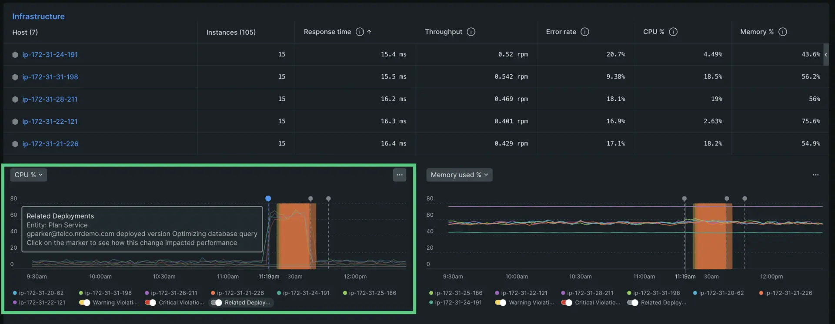Click hexagon icon beside ip-172-31-24-191
Viewport: 835px width, 324px height.
15,55
